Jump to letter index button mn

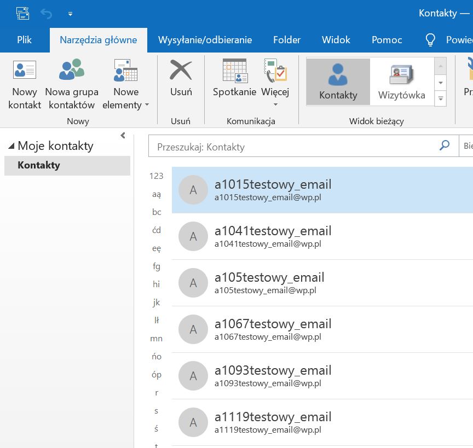157,339
